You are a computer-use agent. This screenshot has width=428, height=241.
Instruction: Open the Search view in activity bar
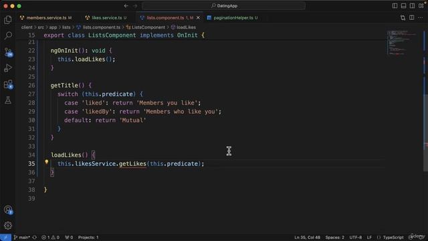point(8,35)
